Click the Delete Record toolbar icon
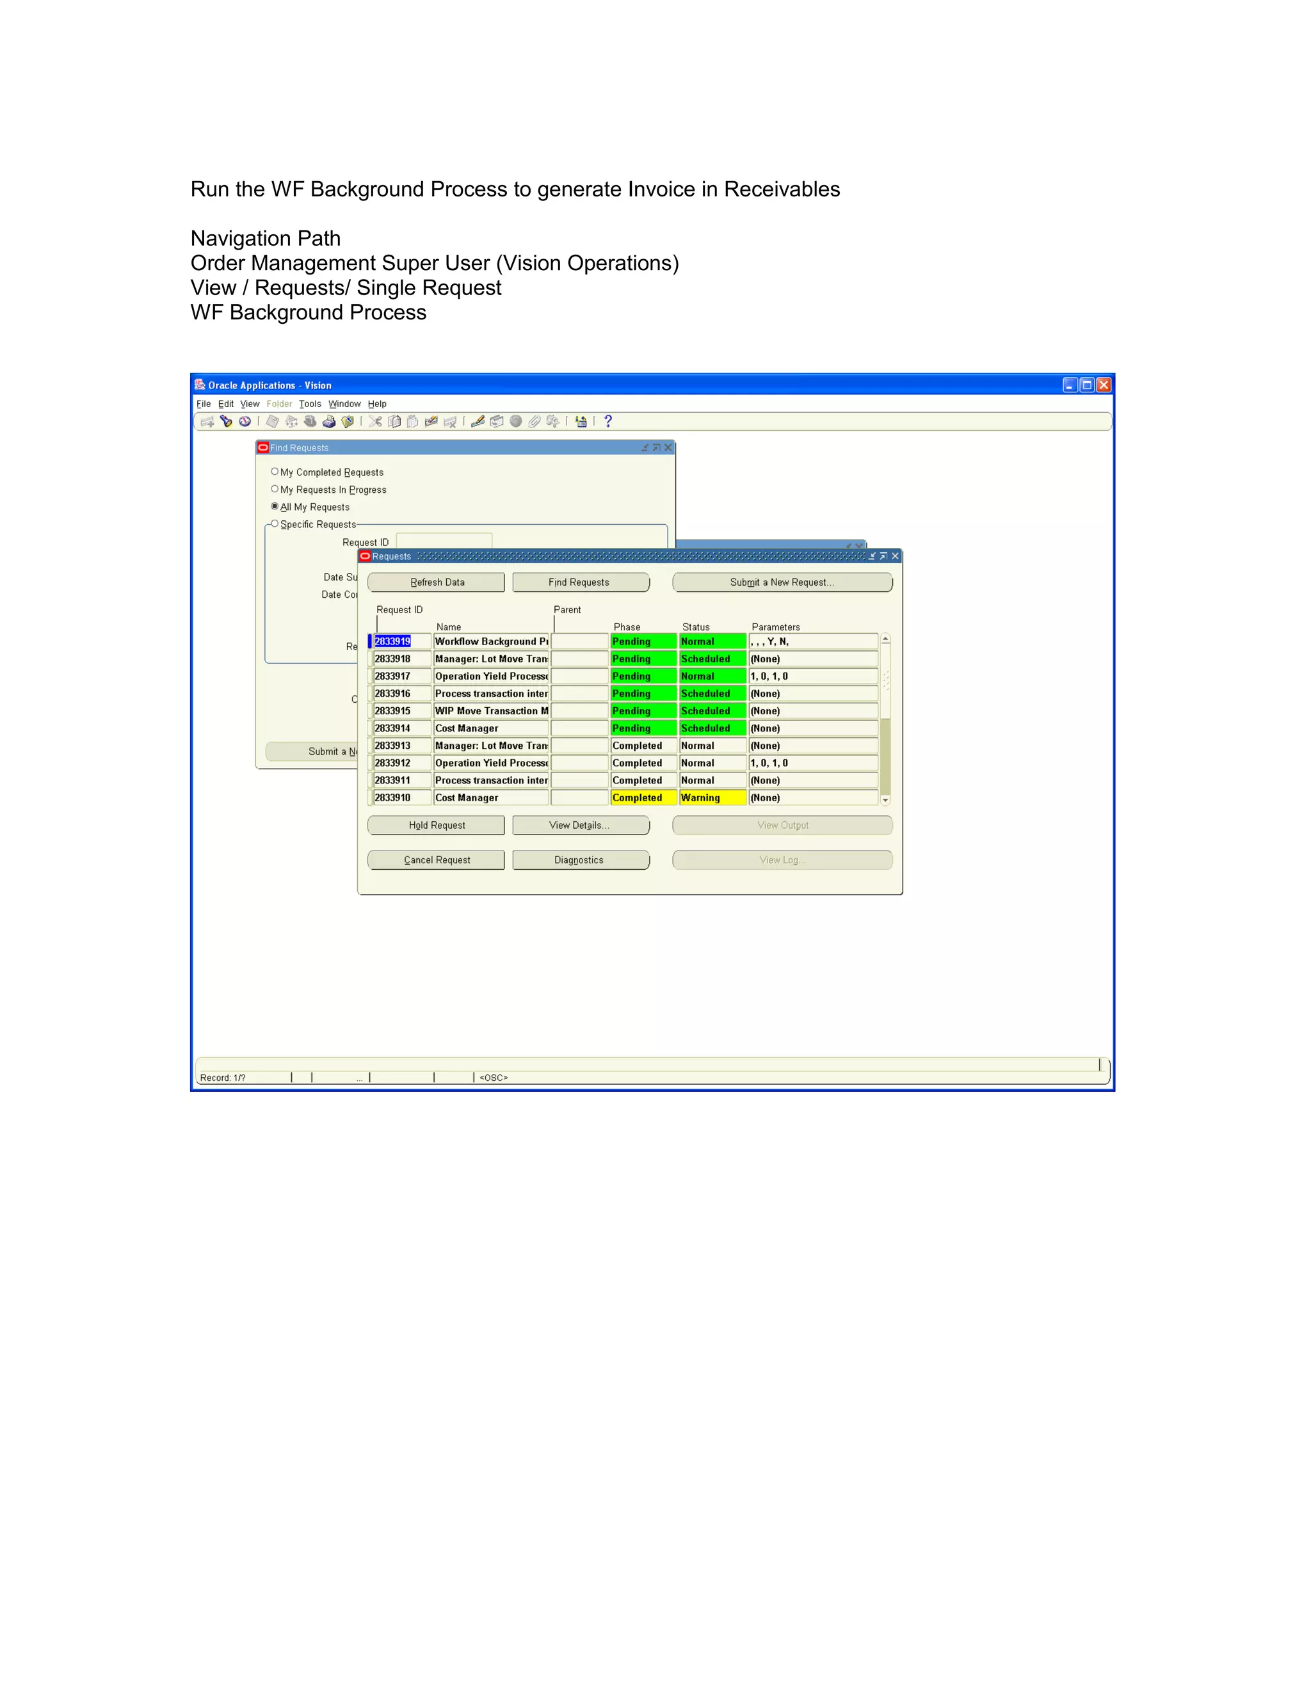The height and width of the screenshot is (1696, 1311). 449,422
